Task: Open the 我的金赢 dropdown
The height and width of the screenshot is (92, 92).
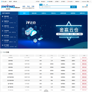Action: (x=43, y=2)
